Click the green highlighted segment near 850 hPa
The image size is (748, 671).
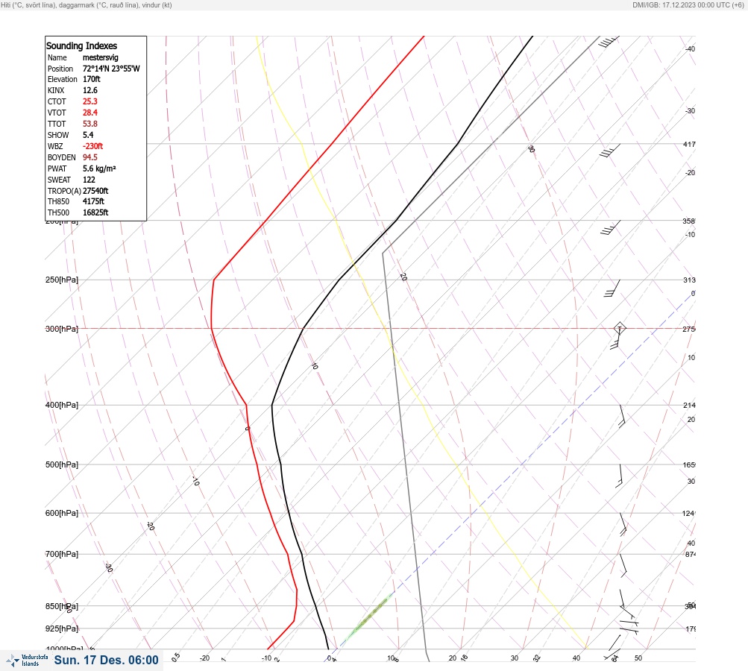tap(368, 616)
